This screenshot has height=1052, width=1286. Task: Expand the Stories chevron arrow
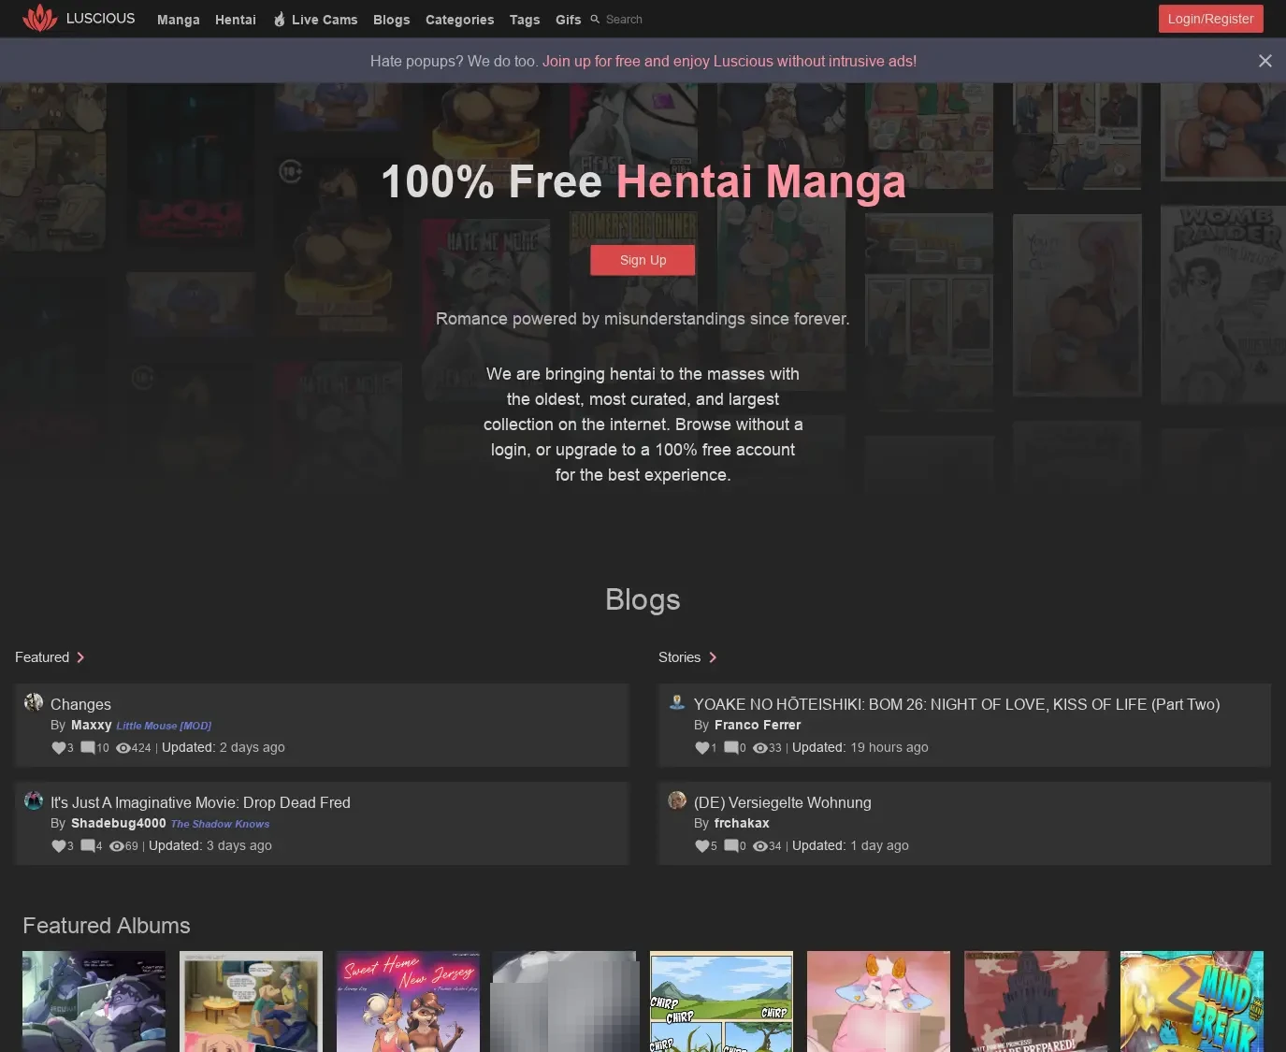[x=713, y=657]
